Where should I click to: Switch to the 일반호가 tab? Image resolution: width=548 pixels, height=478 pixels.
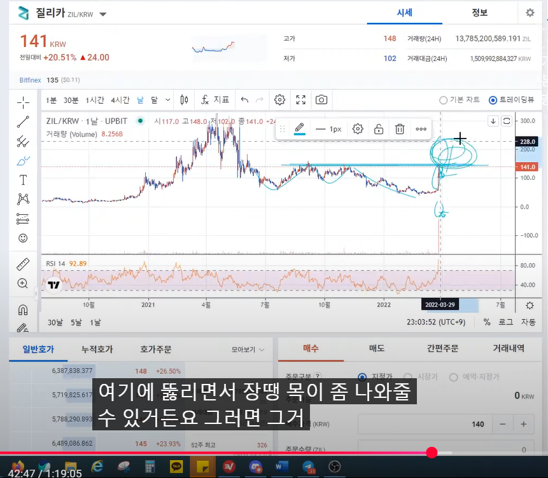coord(38,349)
